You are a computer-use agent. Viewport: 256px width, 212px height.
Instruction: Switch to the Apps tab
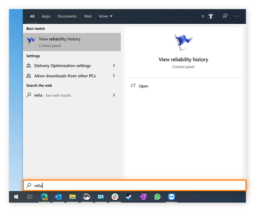46,16
